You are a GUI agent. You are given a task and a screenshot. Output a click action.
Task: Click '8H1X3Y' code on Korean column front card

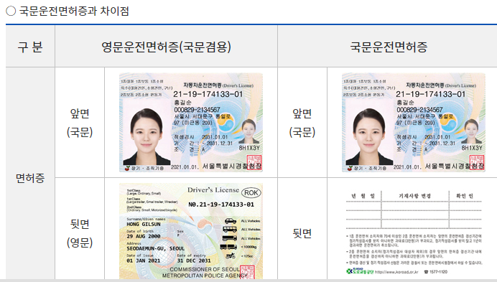pos(472,148)
